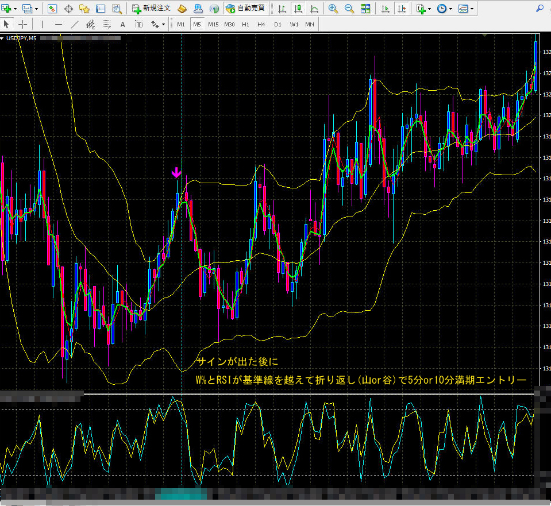Click the tile windows icon

coord(365,9)
